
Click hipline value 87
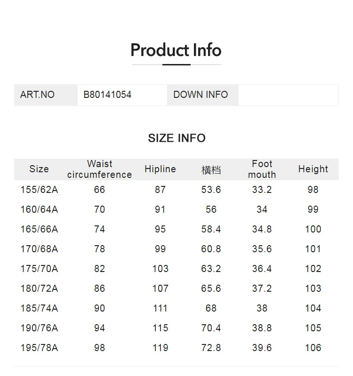point(160,190)
